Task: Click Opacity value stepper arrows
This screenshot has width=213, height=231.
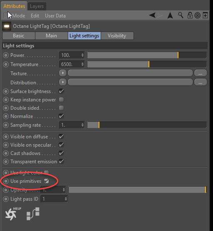Action: pos(64,189)
